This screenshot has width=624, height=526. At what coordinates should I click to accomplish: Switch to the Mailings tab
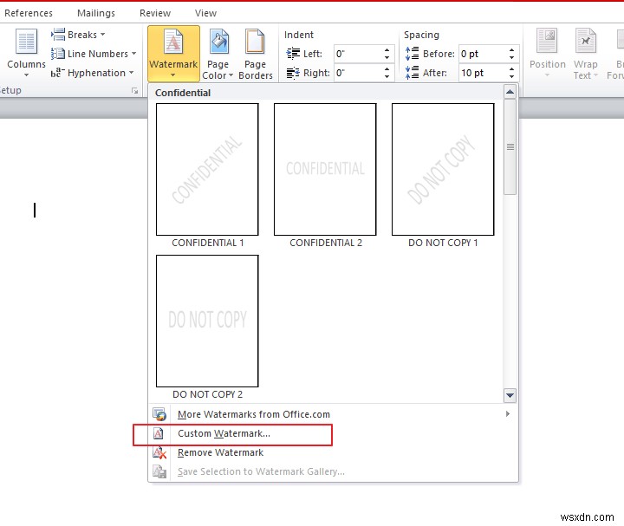pyautogui.click(x=96, y=13)
